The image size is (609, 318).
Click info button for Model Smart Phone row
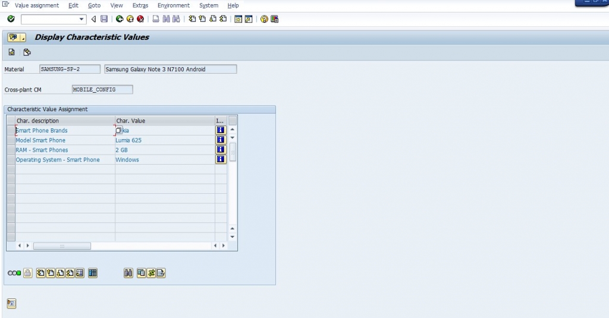coord(221,140)
